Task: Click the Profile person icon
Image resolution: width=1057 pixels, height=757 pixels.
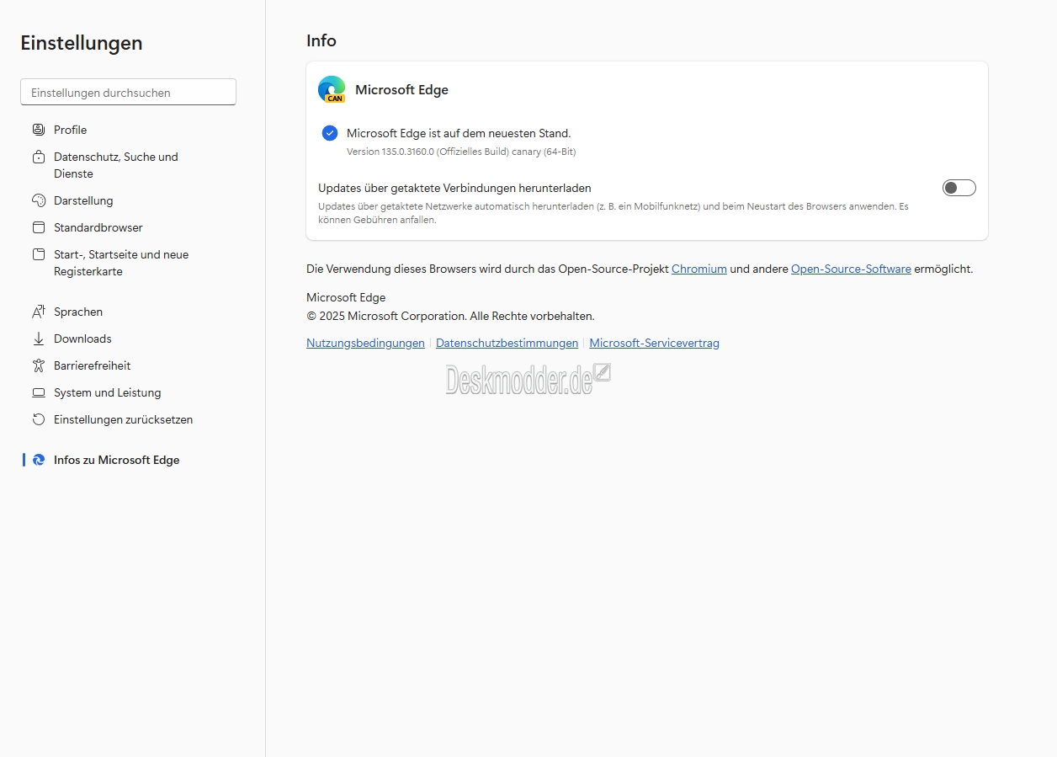Action: (38, 130)
